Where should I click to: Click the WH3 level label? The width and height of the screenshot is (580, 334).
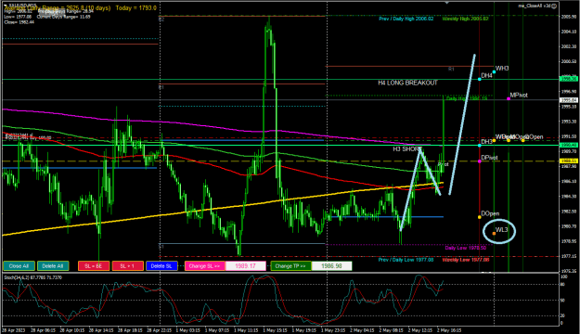502,69
